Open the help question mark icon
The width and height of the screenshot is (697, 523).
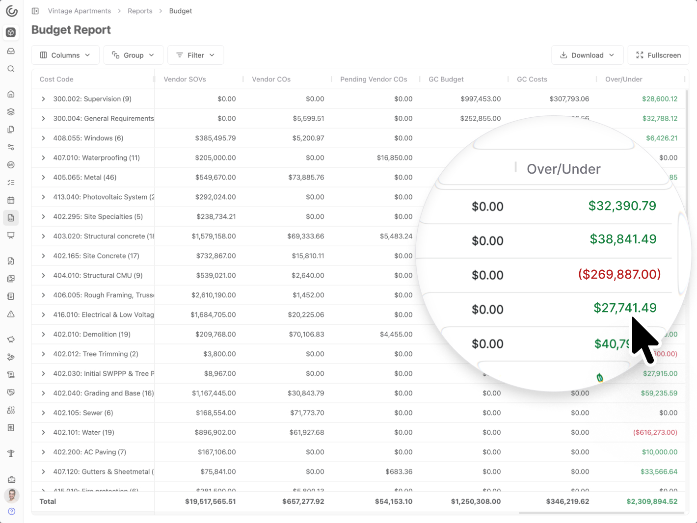[x=11, y=511]
